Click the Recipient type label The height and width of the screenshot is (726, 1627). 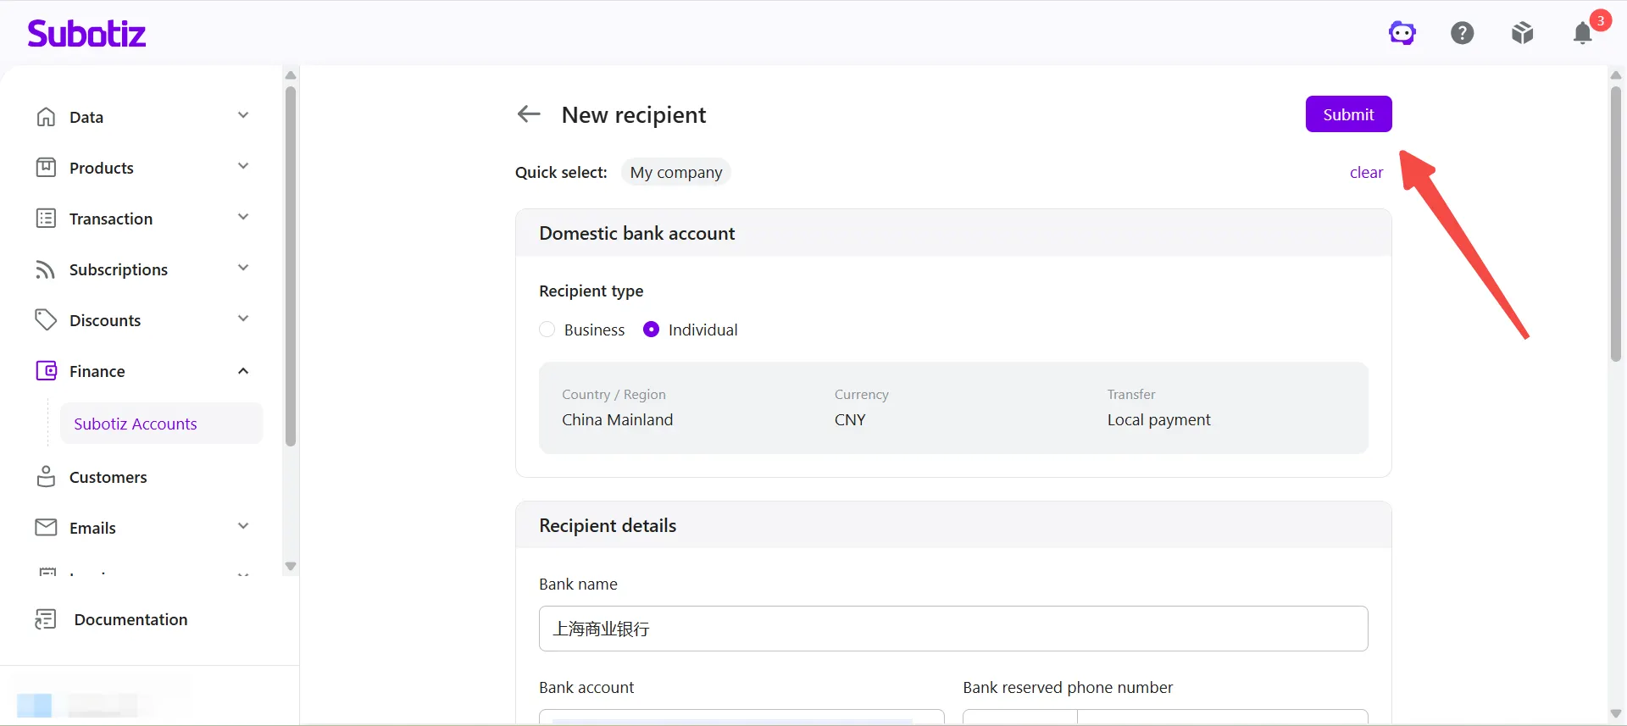click(591, 291)
